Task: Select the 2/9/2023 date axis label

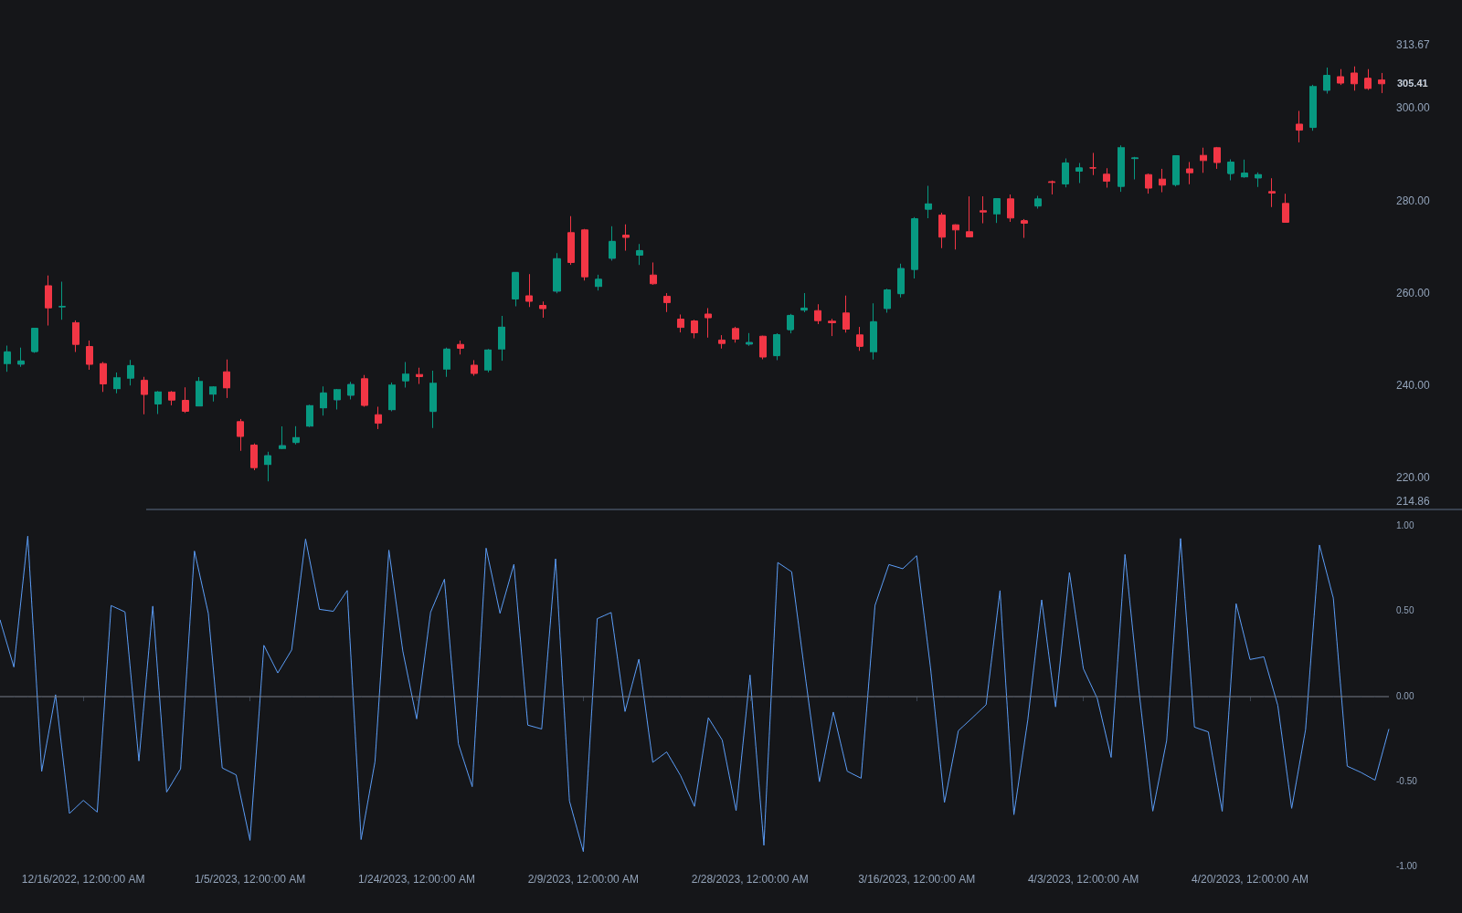Action: click(583, 879)
